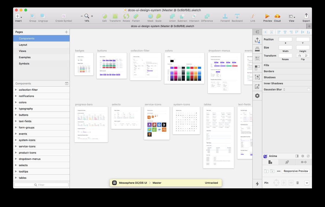The height and width of the screenshot is (207, 325).
Task: Select the Scale tool
Action: pos(158,16)
